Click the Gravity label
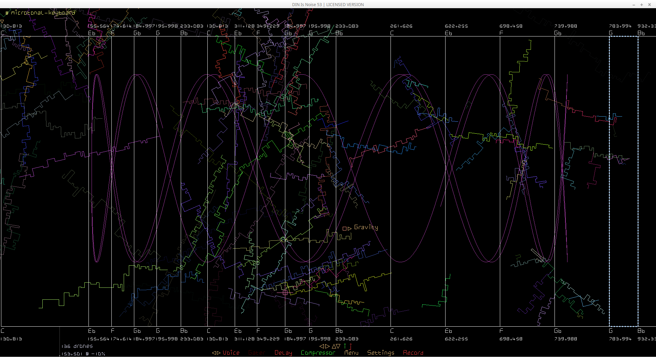Image resolution: width=656 pixels, height=357 pixels. (x=366, y=227)
